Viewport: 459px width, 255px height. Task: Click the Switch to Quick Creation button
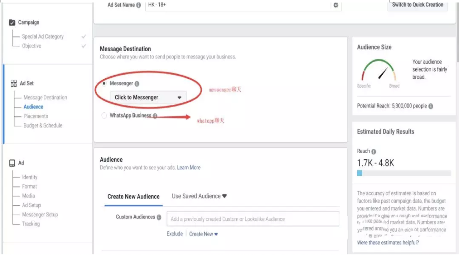(418, 5)
